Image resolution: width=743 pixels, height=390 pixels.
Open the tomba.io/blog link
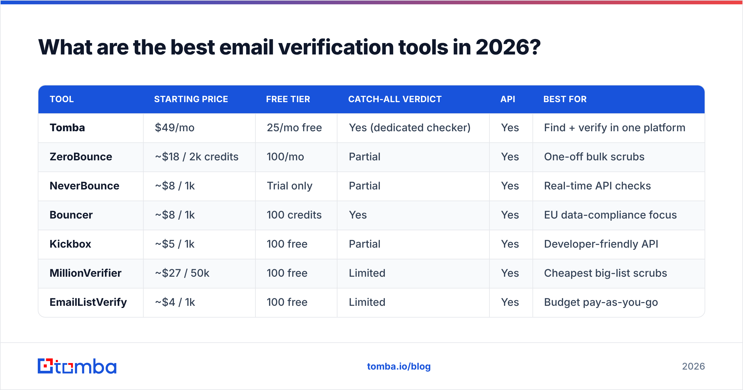coord(399,366)
